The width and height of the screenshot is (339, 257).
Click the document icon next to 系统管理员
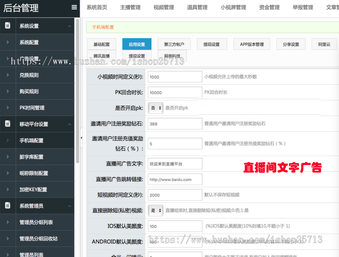point(8,206)
